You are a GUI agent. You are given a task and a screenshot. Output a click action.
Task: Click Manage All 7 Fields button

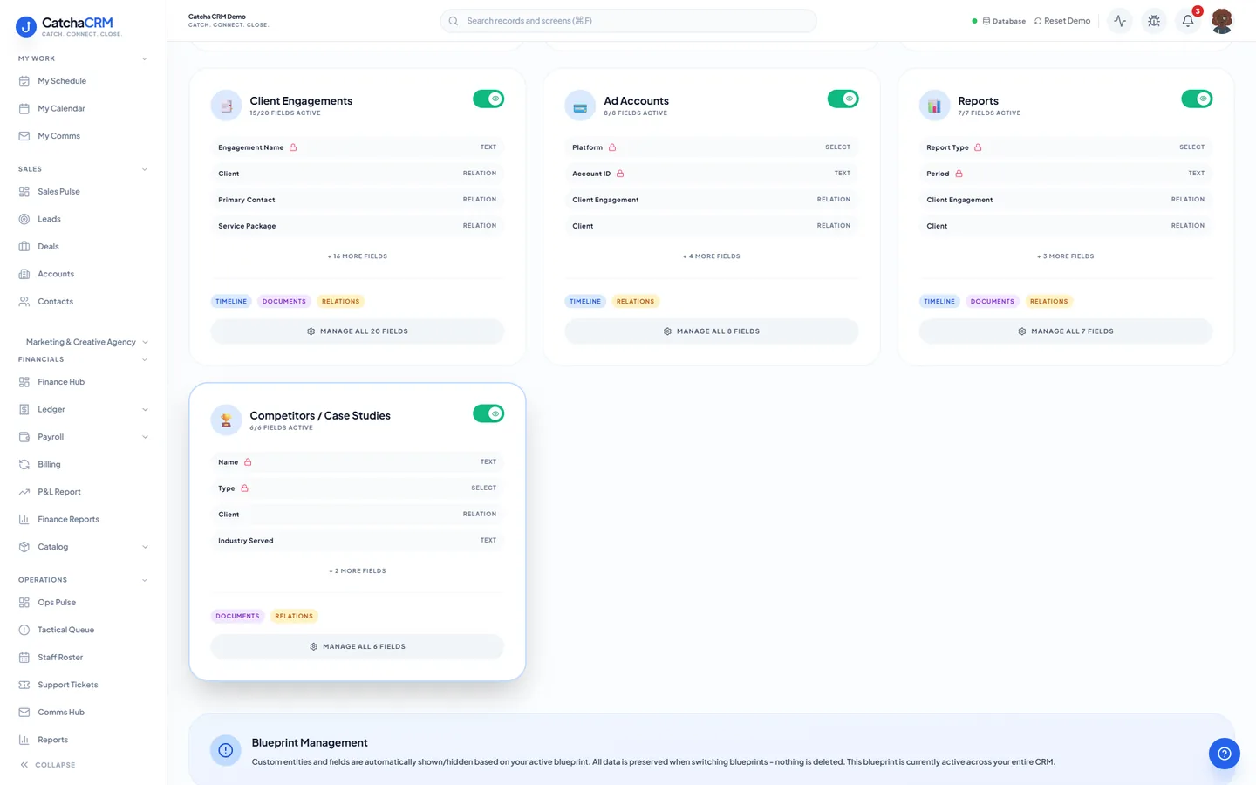coord(1066,331)
